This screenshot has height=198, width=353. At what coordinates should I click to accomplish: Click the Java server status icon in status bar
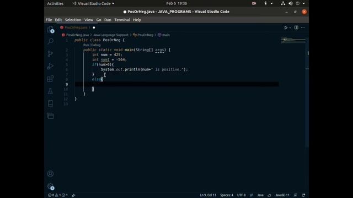(73, 195)
